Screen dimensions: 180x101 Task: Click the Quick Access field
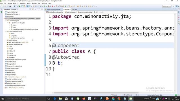coord(166,6)
